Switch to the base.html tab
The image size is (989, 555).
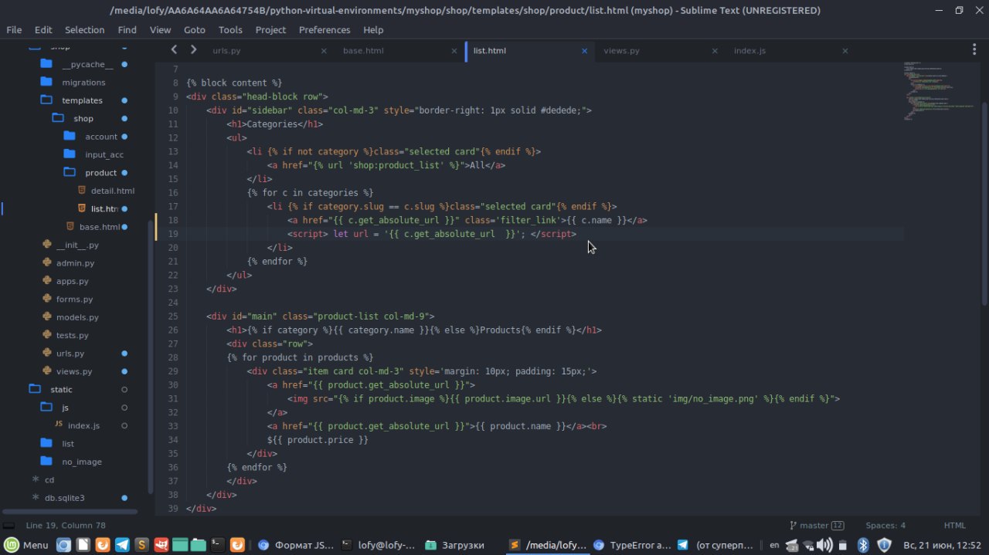coord(363,50)
